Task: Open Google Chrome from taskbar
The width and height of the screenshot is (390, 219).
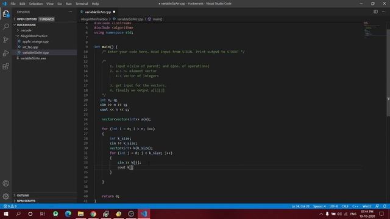Action: (93, 214)
